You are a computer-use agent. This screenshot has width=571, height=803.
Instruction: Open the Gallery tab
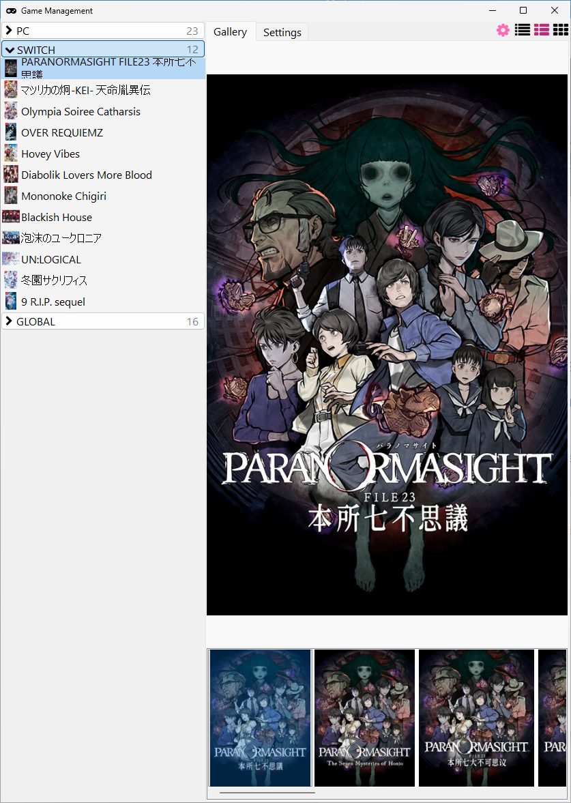click(230, 32)
